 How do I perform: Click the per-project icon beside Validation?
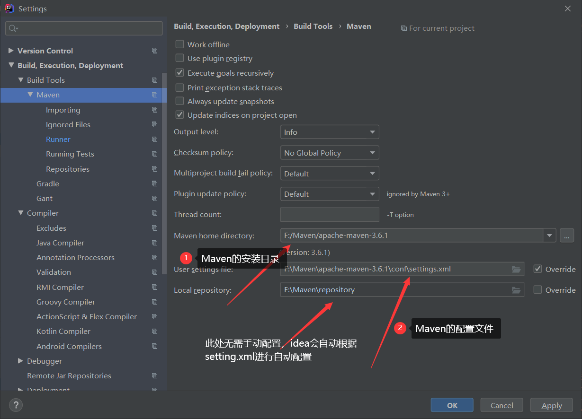pyautogui.click(x=154, y=272)
